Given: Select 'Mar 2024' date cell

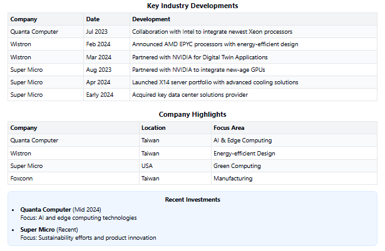Looking at the screenshot, I should pos(106,57).
